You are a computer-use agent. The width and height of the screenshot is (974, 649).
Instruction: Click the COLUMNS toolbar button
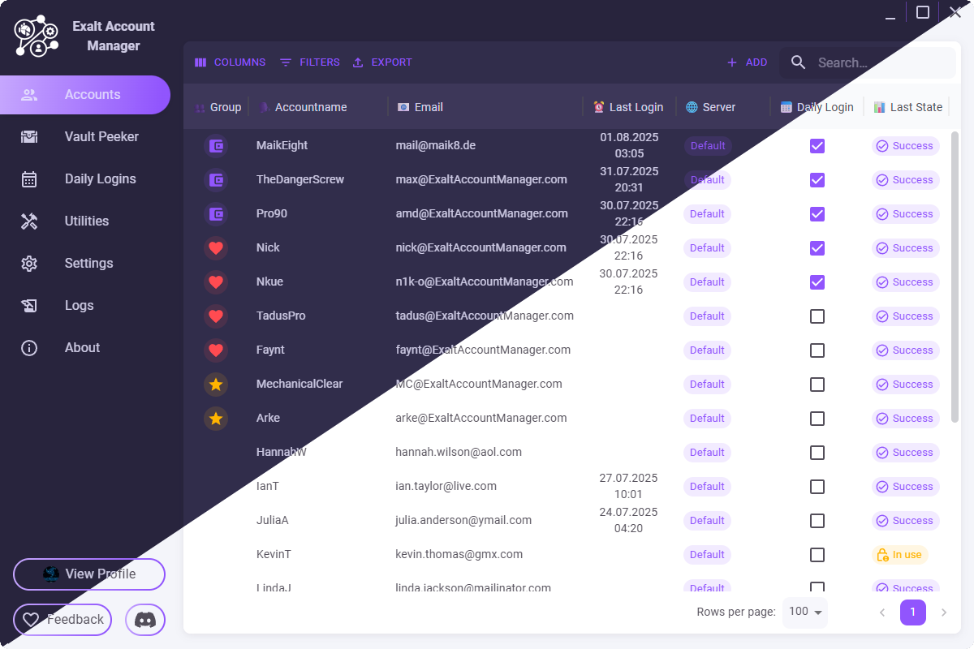(231, 62)
